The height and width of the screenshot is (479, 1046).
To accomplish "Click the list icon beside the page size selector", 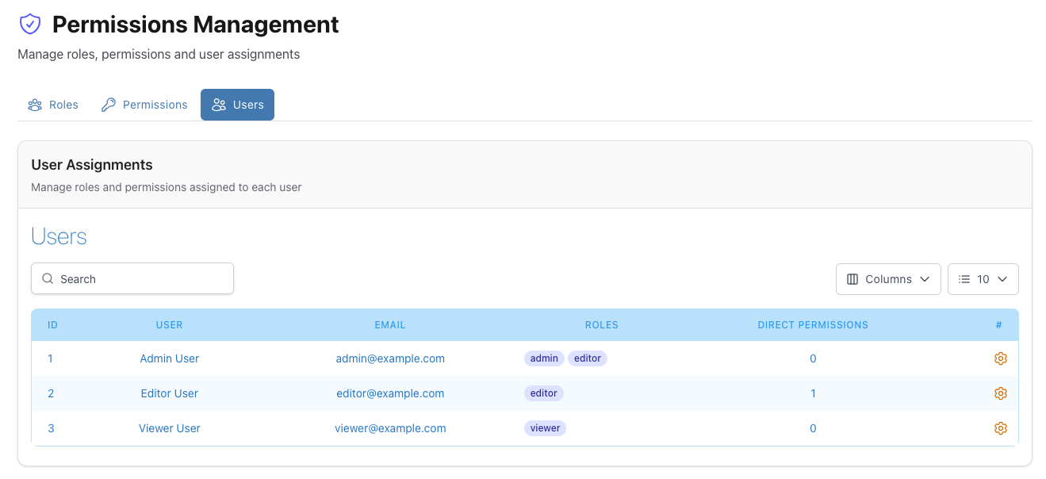I will click(964, 278).
